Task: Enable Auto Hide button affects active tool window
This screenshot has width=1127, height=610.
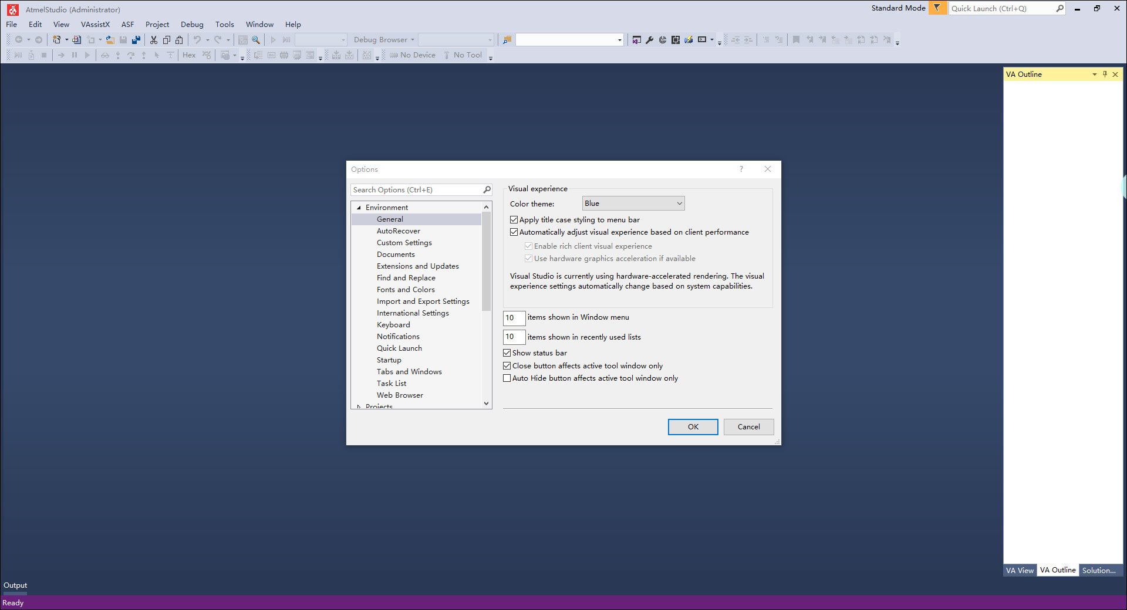Action: click(x=507, y=378)
